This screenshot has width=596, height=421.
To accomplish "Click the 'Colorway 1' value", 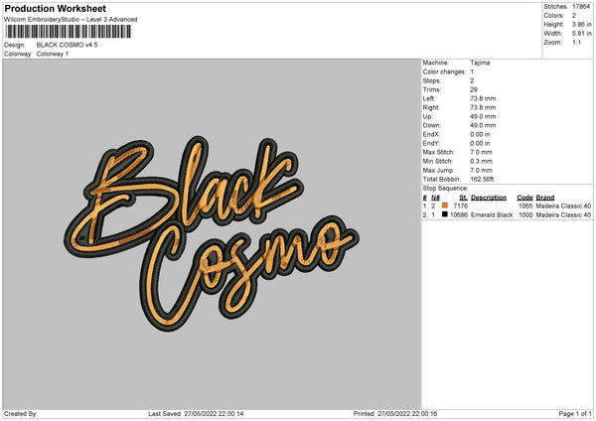I will click(53, 54).
